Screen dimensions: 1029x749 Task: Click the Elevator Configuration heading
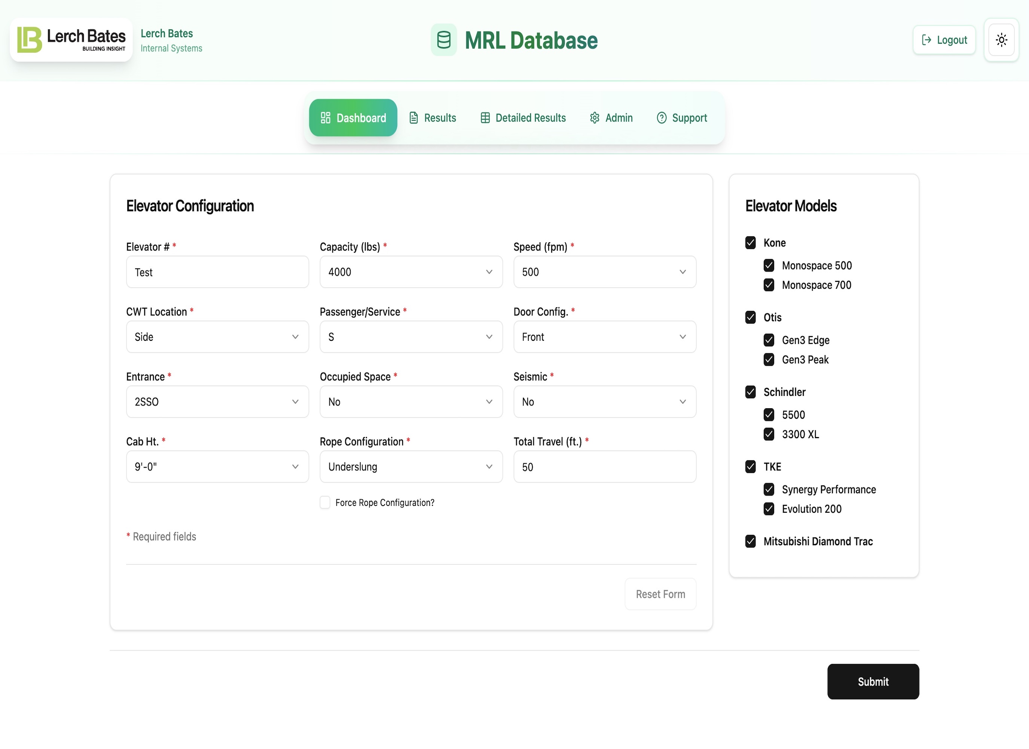[x=190, y=206]
